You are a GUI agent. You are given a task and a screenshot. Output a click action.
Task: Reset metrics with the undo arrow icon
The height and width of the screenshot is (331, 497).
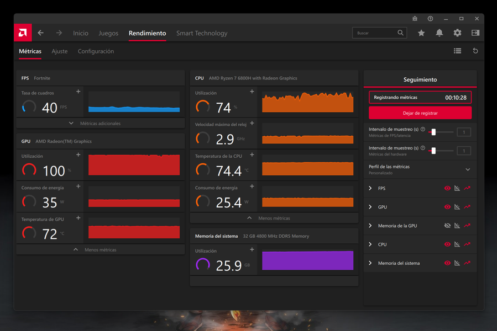coord(475,51)
